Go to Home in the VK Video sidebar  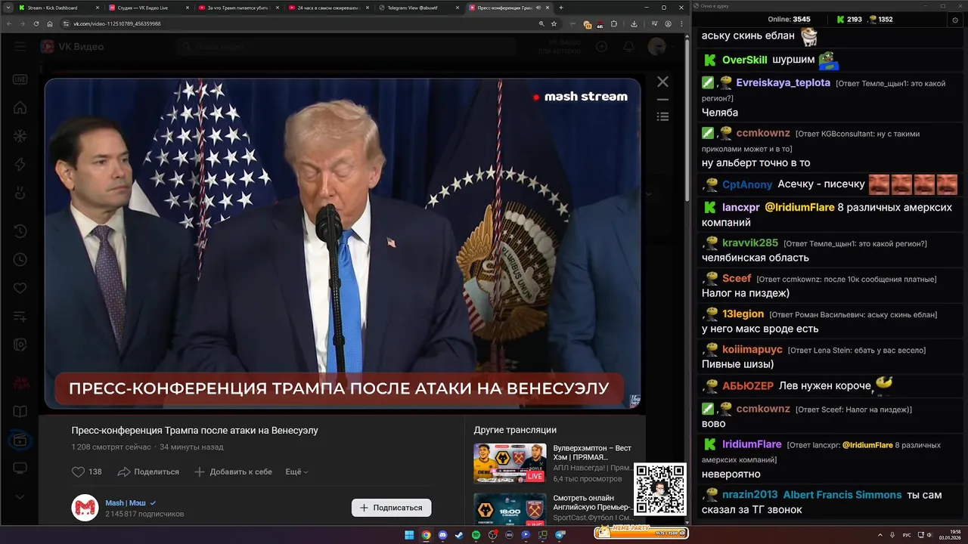(20, 107)
